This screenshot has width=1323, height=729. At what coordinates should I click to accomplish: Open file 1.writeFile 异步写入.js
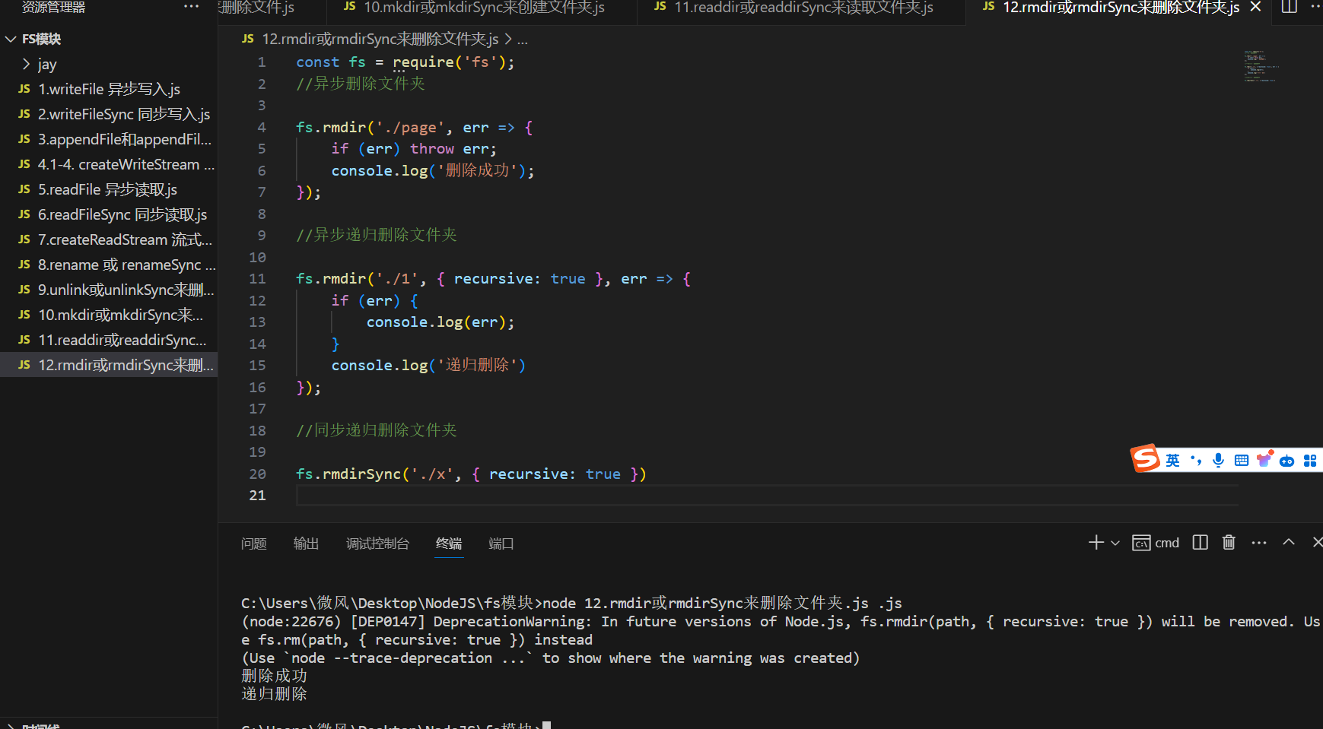(109, 89)
